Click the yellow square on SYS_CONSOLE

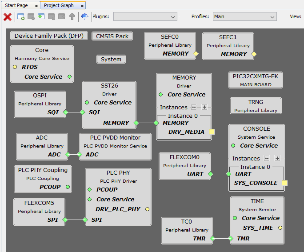click(284, 183)
